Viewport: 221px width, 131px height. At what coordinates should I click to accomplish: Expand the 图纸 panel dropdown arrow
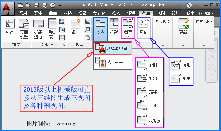(52, 45)
